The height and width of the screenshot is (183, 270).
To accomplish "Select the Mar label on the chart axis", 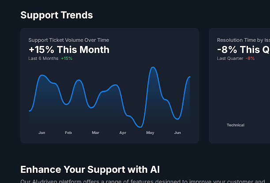I will click(95, 133).
